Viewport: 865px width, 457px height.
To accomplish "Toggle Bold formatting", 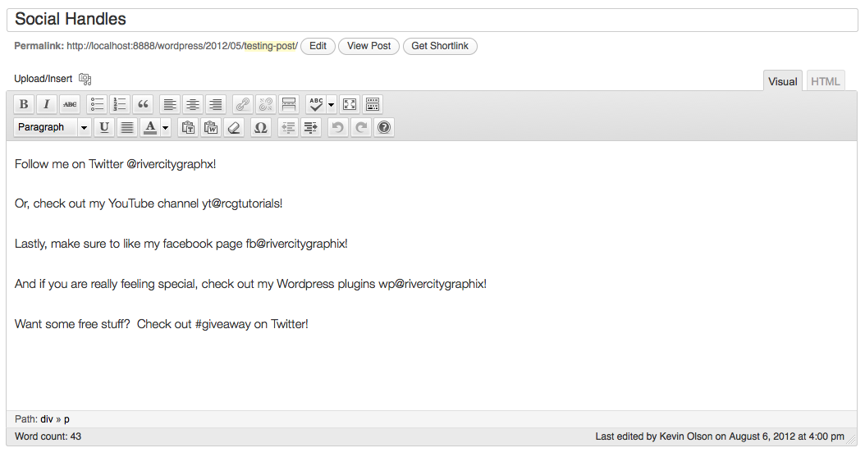I will [x=24, y=104].
